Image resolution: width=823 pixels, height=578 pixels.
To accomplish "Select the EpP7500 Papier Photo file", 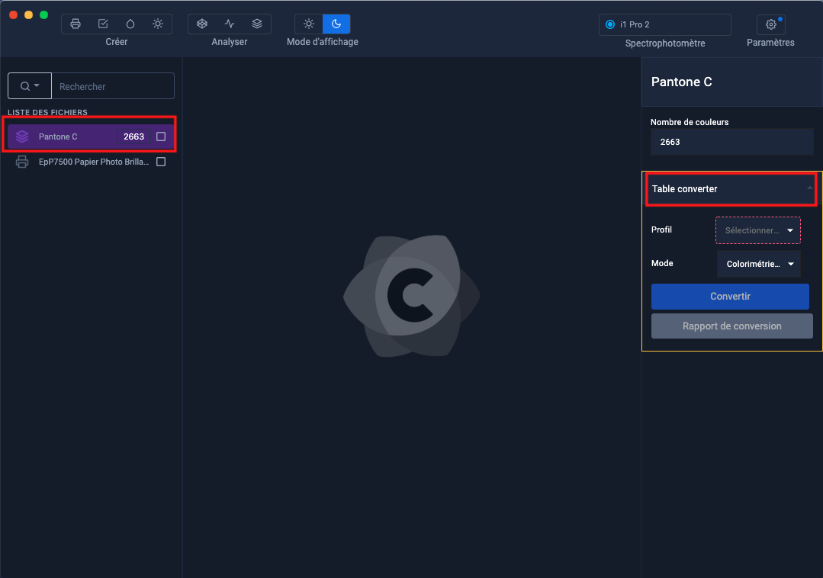I will point(91,162).
